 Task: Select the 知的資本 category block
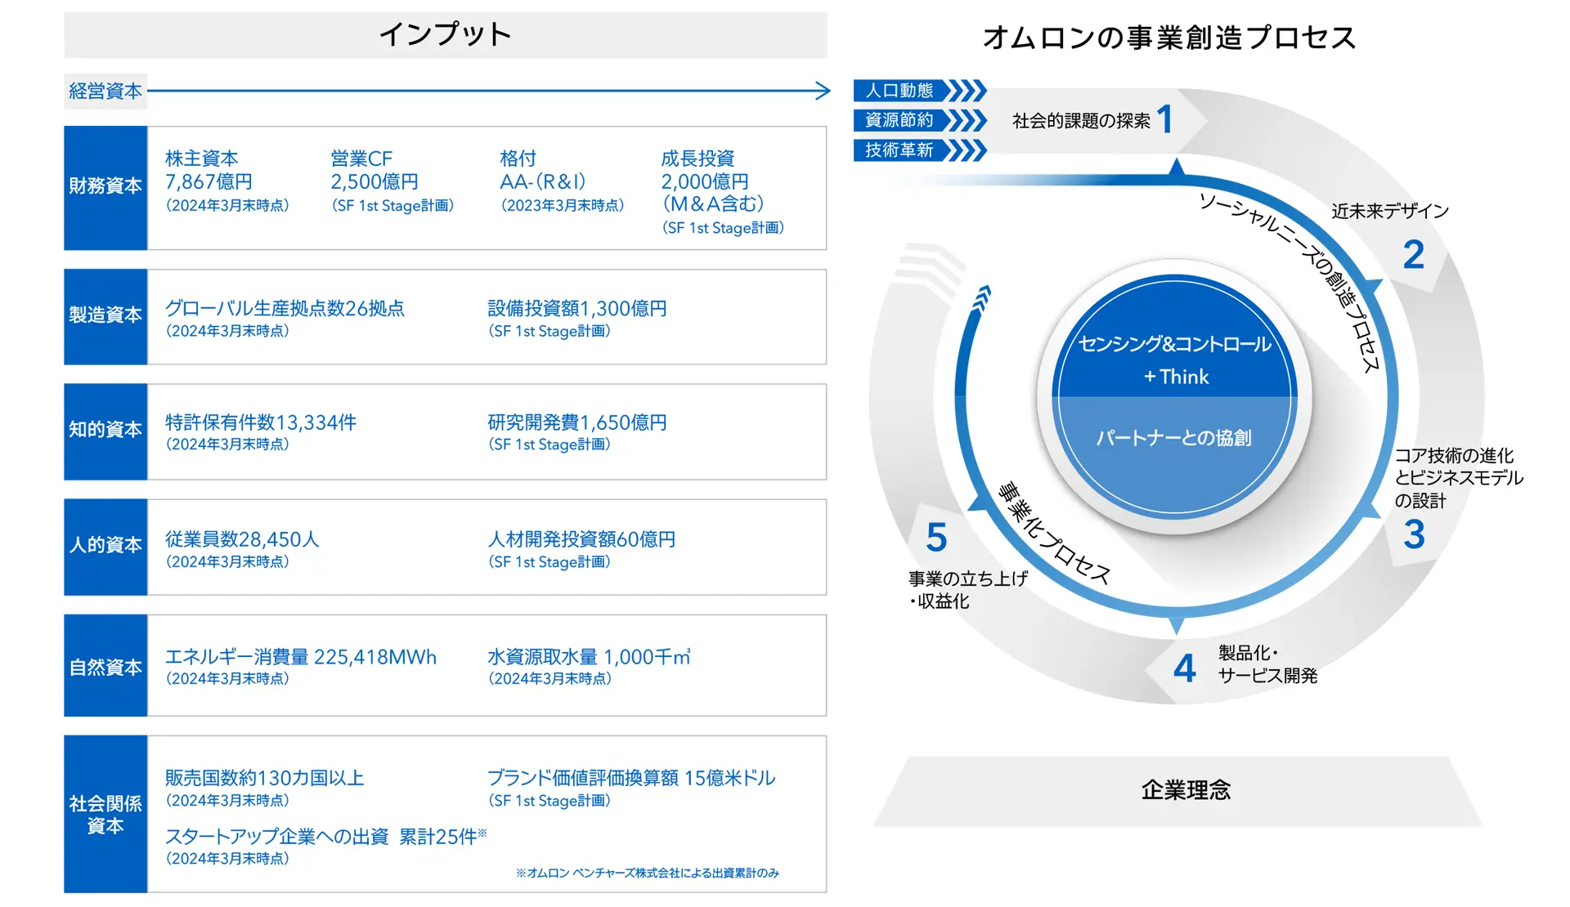105,431
